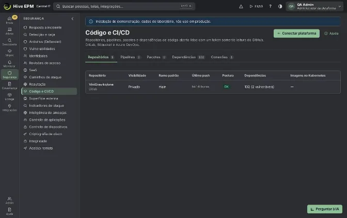Click the info icon in demo banner

pyautogui.click(x=91, y=22)
